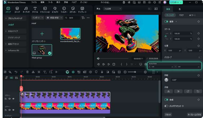Image resolution: width=203 pixels, height=118 pixels.
Task: Click the fullscreen monitor icon in preview
Action: tap(140, 64)
